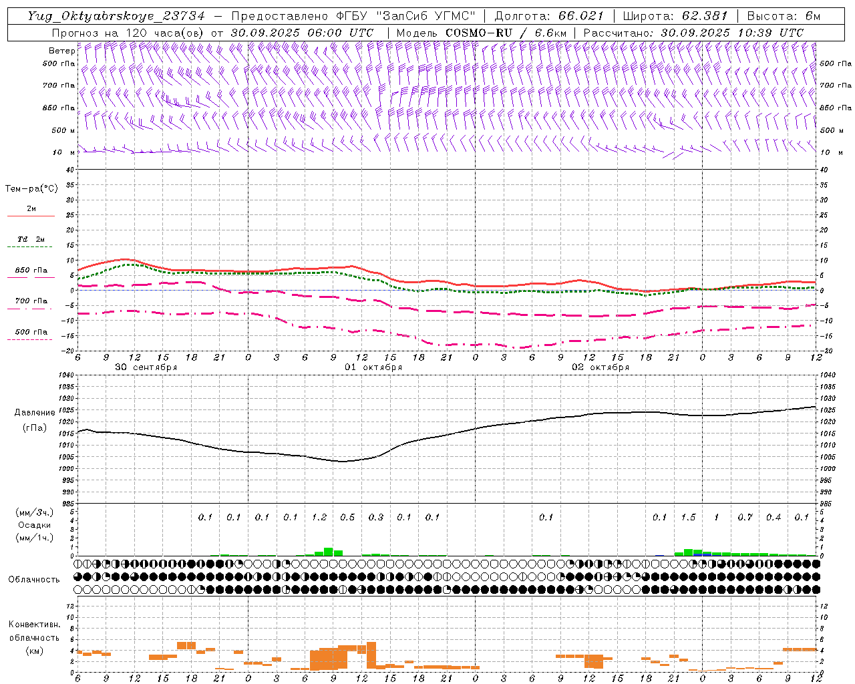Click the Тем-ра(°C) temperature panel label
Screen dimensions: 855x684
coord(31,189)
